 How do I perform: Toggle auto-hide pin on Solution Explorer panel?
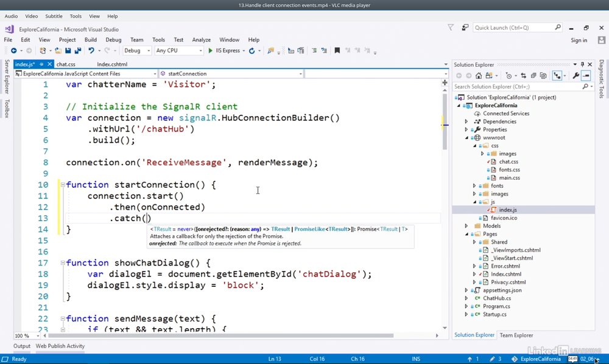(x=582, y=64)
